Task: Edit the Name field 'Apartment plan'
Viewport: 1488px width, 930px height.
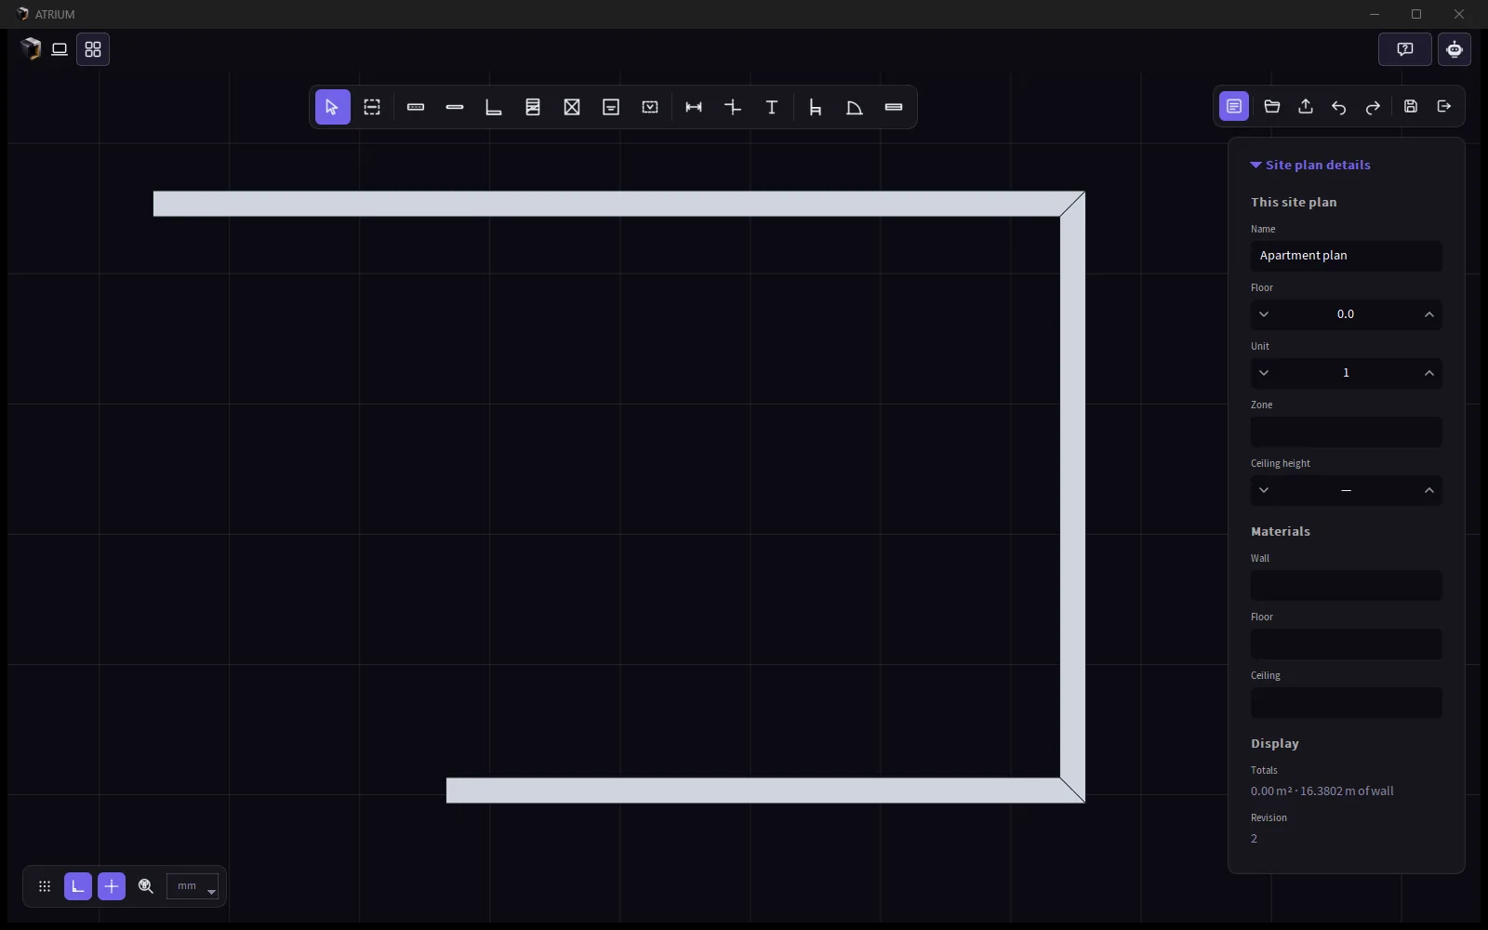Action: pyautogui.click(x=1347, y=256)
